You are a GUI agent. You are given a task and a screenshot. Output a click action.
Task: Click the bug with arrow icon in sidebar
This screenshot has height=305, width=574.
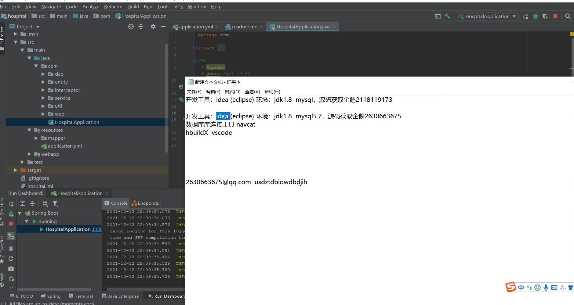(x=11, y=278)
